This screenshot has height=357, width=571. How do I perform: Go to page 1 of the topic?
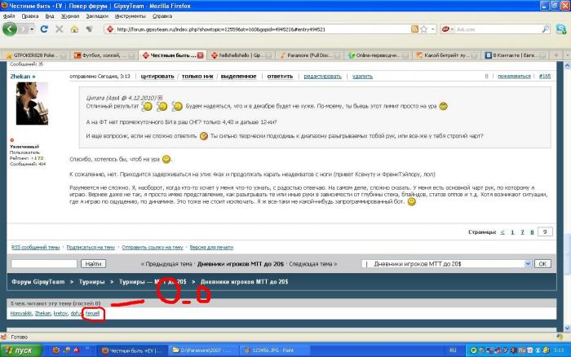point(512,232)
